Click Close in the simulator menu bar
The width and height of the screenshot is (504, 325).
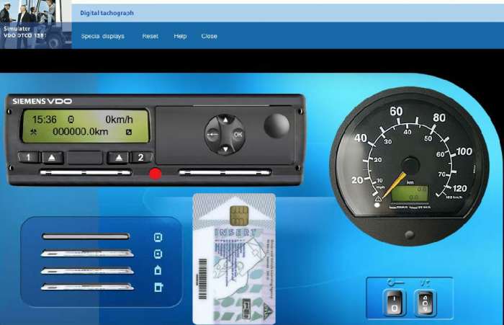pyautogui.click(x=209, y=36)
